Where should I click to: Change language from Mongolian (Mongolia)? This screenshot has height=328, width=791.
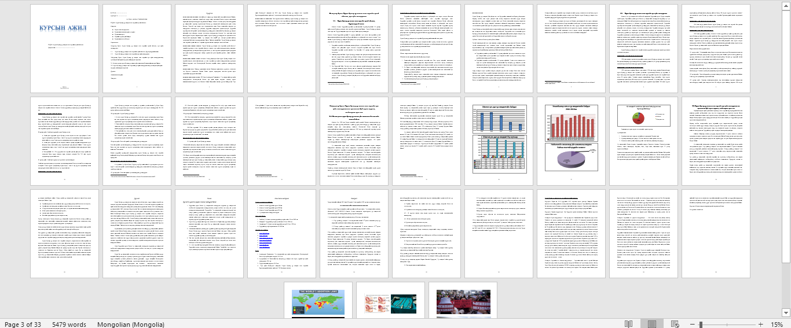pyautogui.click(x=131, y=325)
